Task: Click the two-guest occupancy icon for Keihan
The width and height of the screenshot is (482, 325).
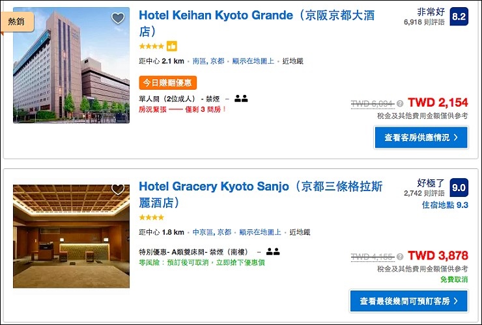Action: coord(241,99)
